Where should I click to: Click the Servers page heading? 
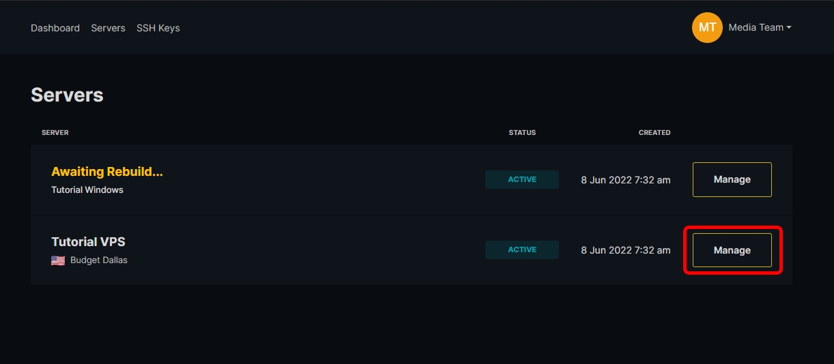(x=67, y=95)
